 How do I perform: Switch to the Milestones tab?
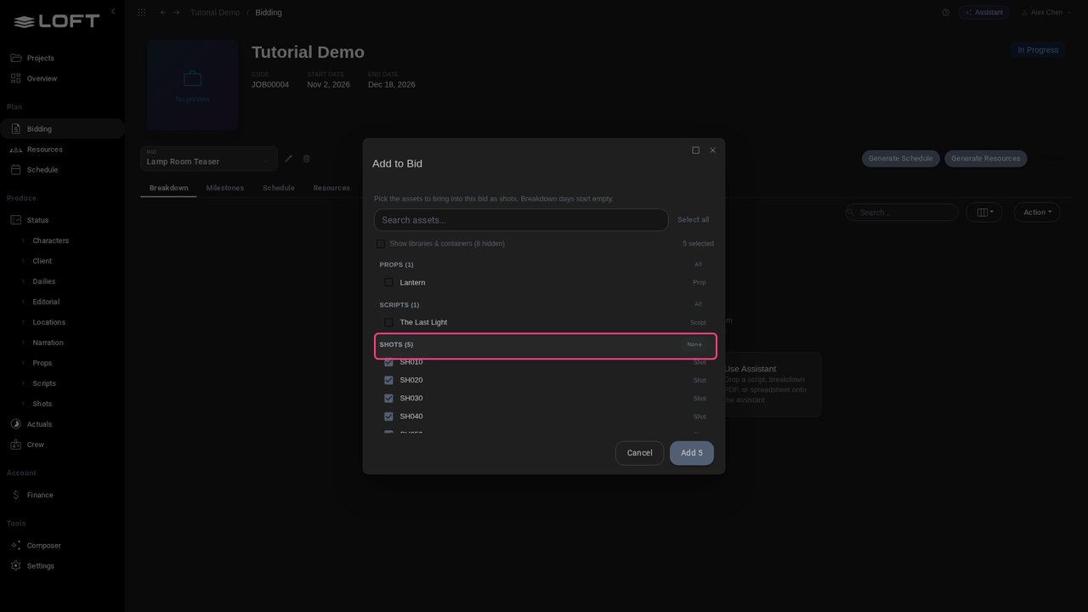pos(225,188)
